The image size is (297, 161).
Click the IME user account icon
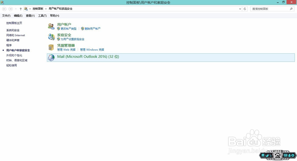click(x=289, y=155)
